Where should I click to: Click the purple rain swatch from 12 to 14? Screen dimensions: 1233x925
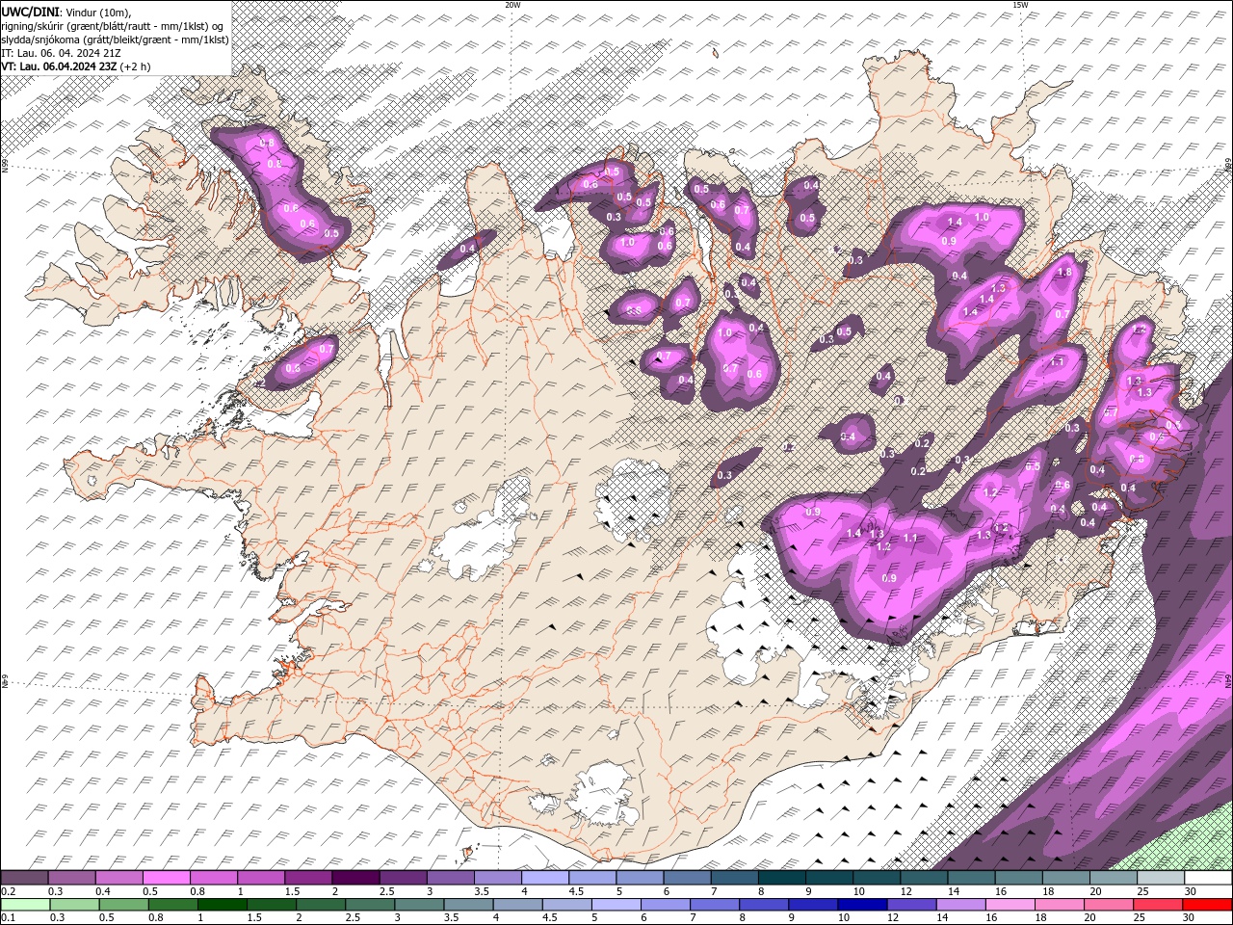[x=910, y=904]
